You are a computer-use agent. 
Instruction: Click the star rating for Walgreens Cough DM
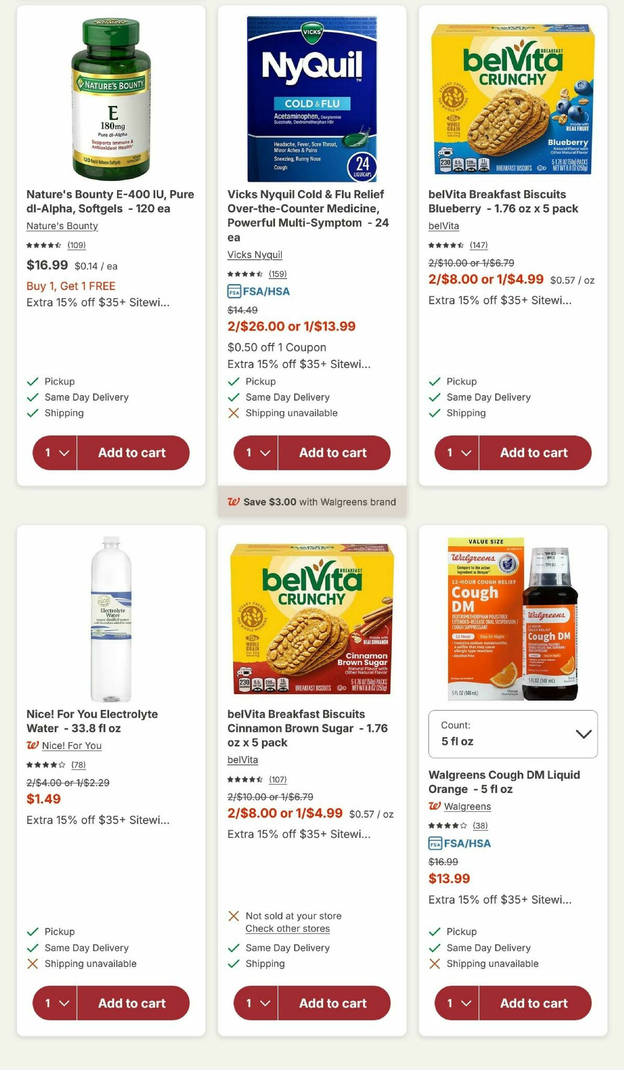tap(448, 825)
